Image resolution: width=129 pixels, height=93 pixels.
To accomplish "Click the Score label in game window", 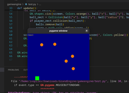I will click(31, 35).
